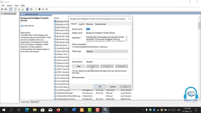Screen dimensions: 201x113
Task: Open the File menu
Action: tap(3, 6)
